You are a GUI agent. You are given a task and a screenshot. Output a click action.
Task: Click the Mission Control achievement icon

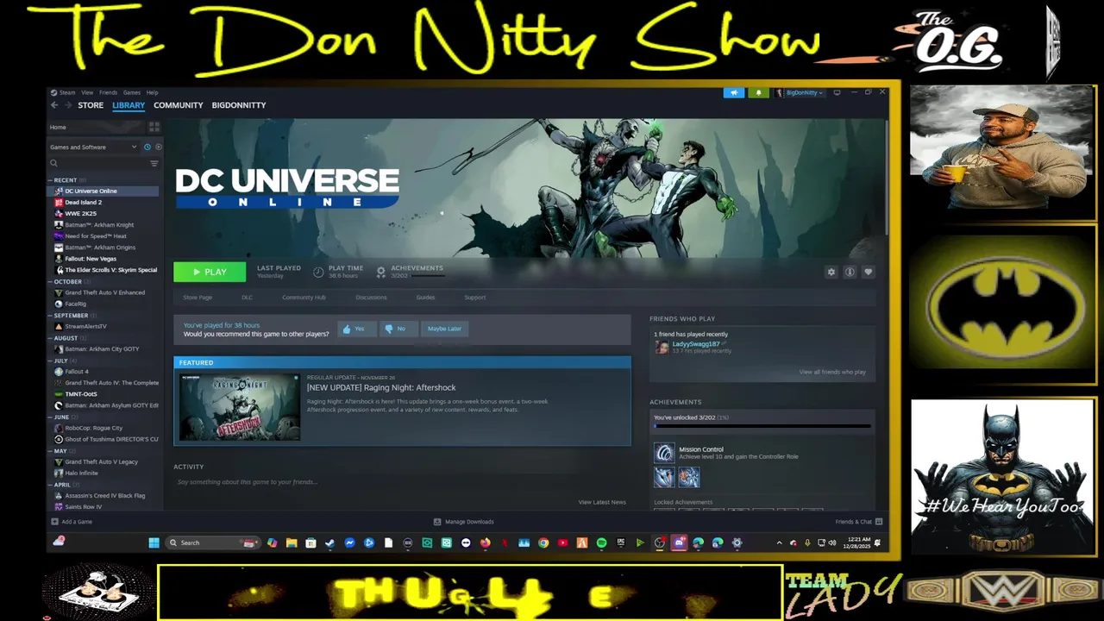pos(664,453)
